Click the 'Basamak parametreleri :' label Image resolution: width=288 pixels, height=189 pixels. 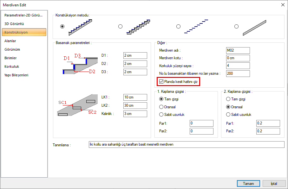coord(74,43)
